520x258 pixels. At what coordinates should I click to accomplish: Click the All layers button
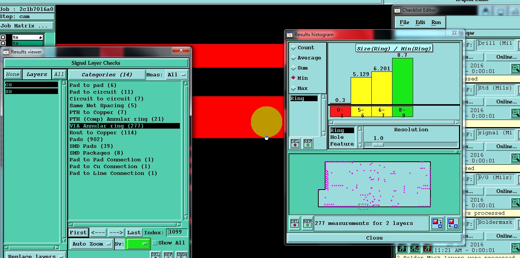pos(59,74)
